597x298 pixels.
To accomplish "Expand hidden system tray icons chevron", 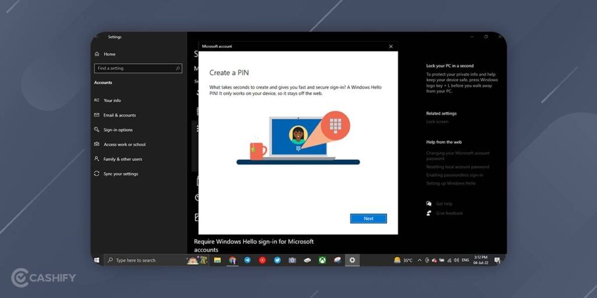I will (x=420, y=260).
